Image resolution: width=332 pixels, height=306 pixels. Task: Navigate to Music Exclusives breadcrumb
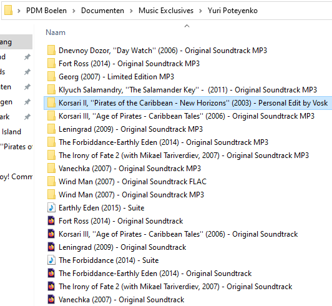coord(166,11)
